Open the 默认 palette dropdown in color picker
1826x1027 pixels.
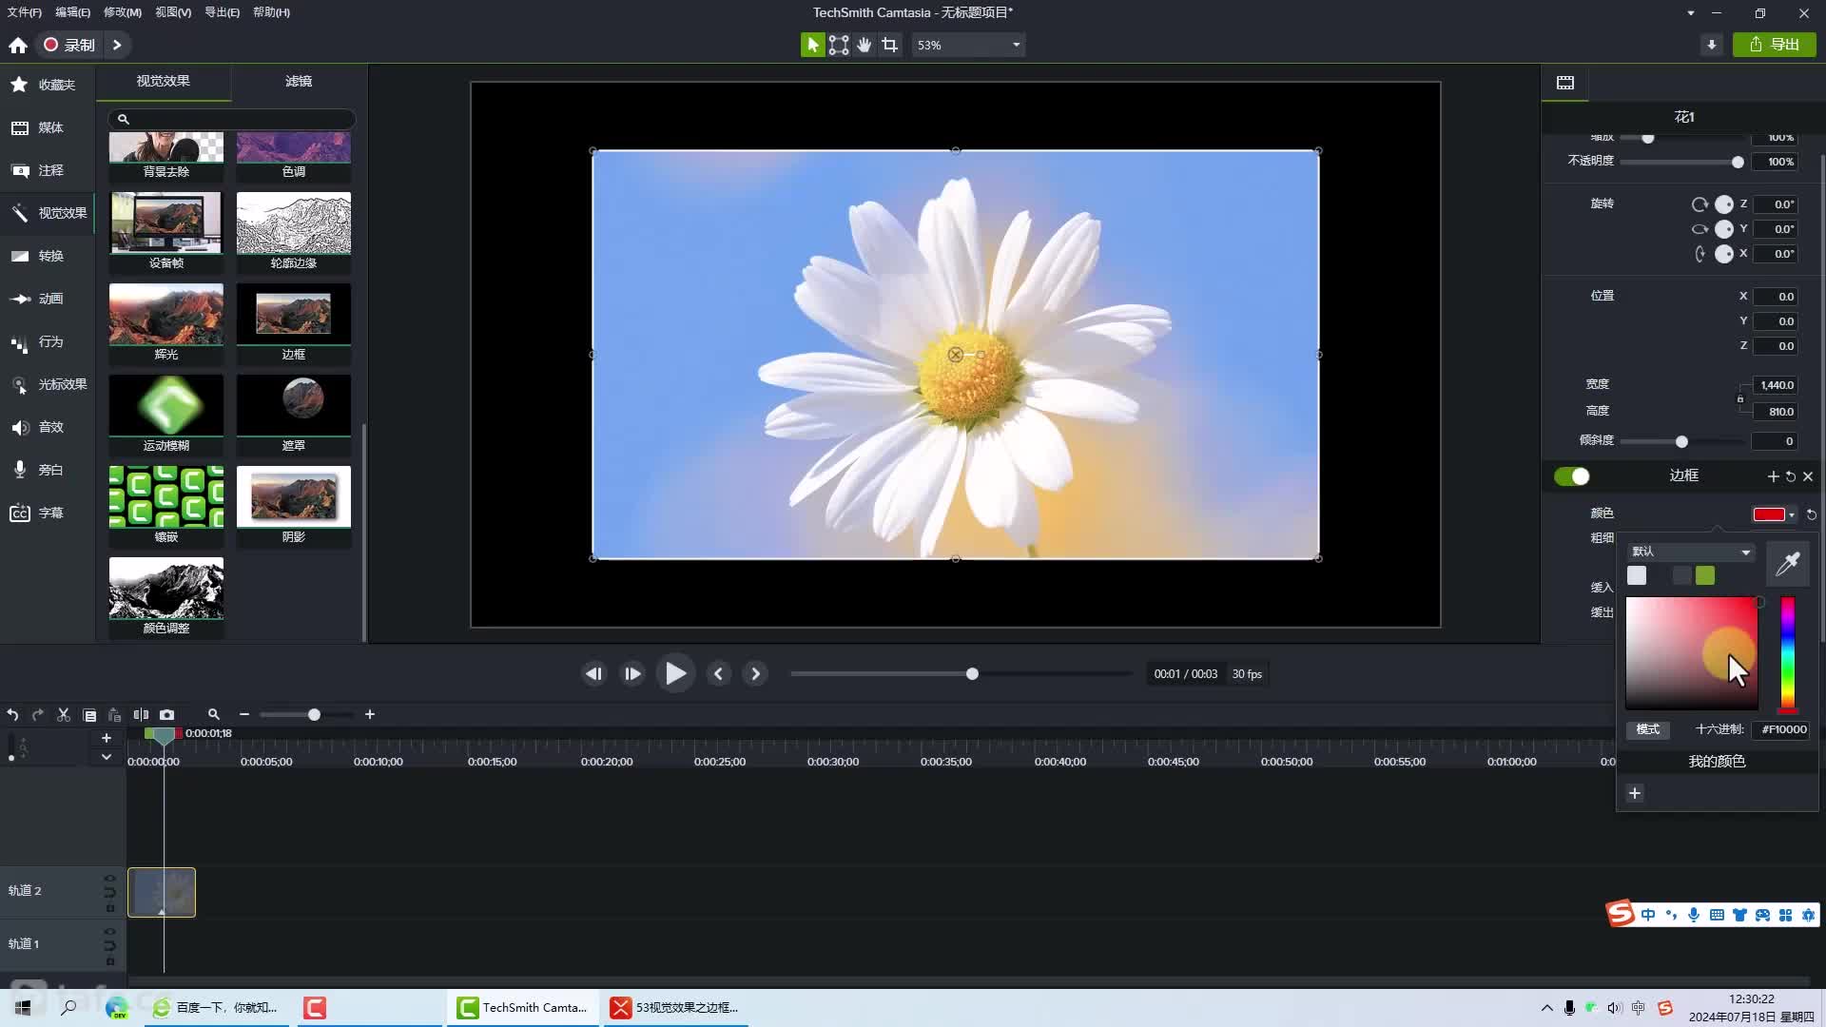click(x=1690, y=552)
